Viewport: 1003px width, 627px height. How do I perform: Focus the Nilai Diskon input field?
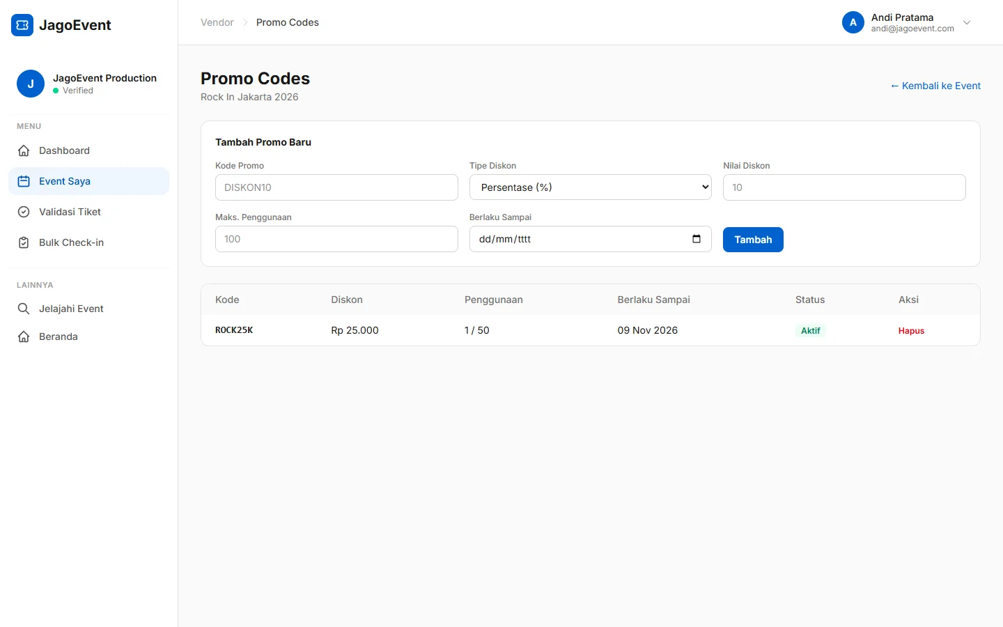(844, 187)
